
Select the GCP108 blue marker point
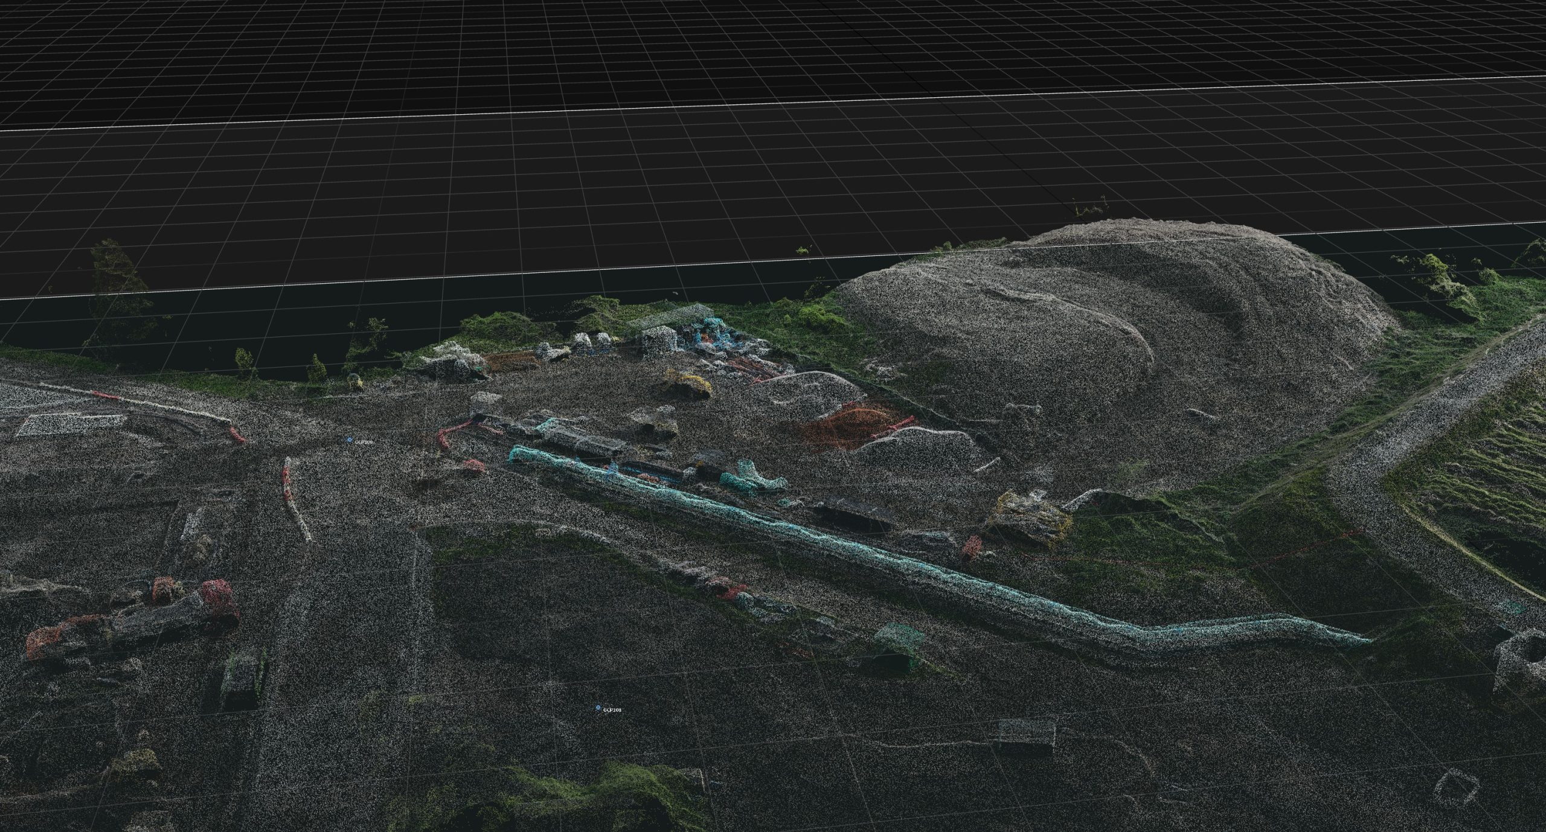click(x=598, y=707)
